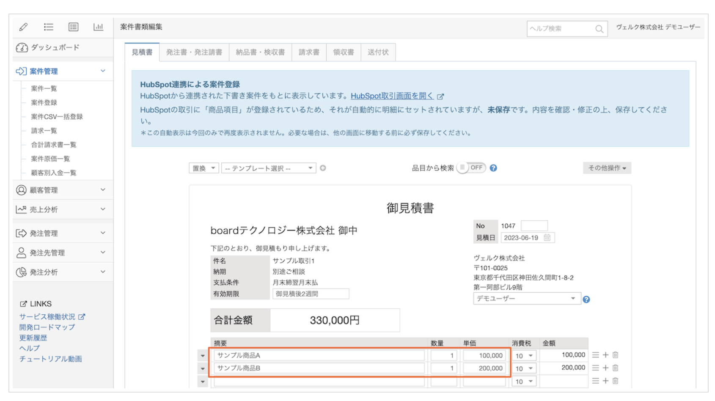Select 案件一覧 in the sidebar

pyautogui.click(x=44, y=88)
